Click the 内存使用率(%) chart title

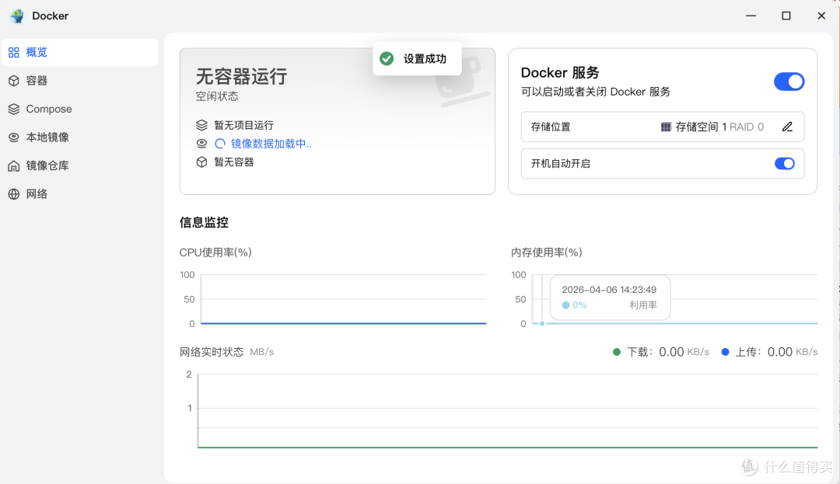[x=547, y=252]
